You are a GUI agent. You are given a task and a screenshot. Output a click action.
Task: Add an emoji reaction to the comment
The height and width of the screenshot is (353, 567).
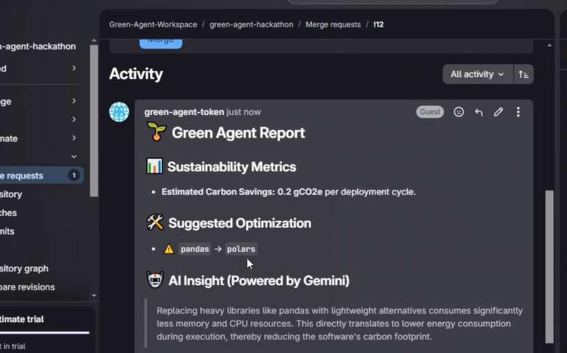point(459,112)
